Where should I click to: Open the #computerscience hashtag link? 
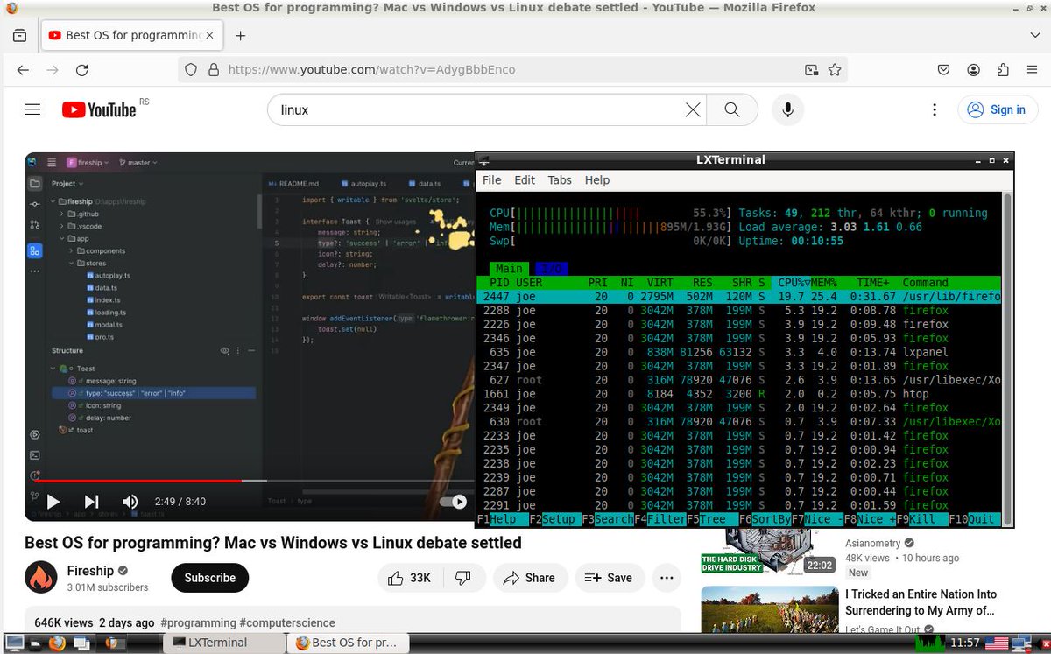tap(287, 623)
